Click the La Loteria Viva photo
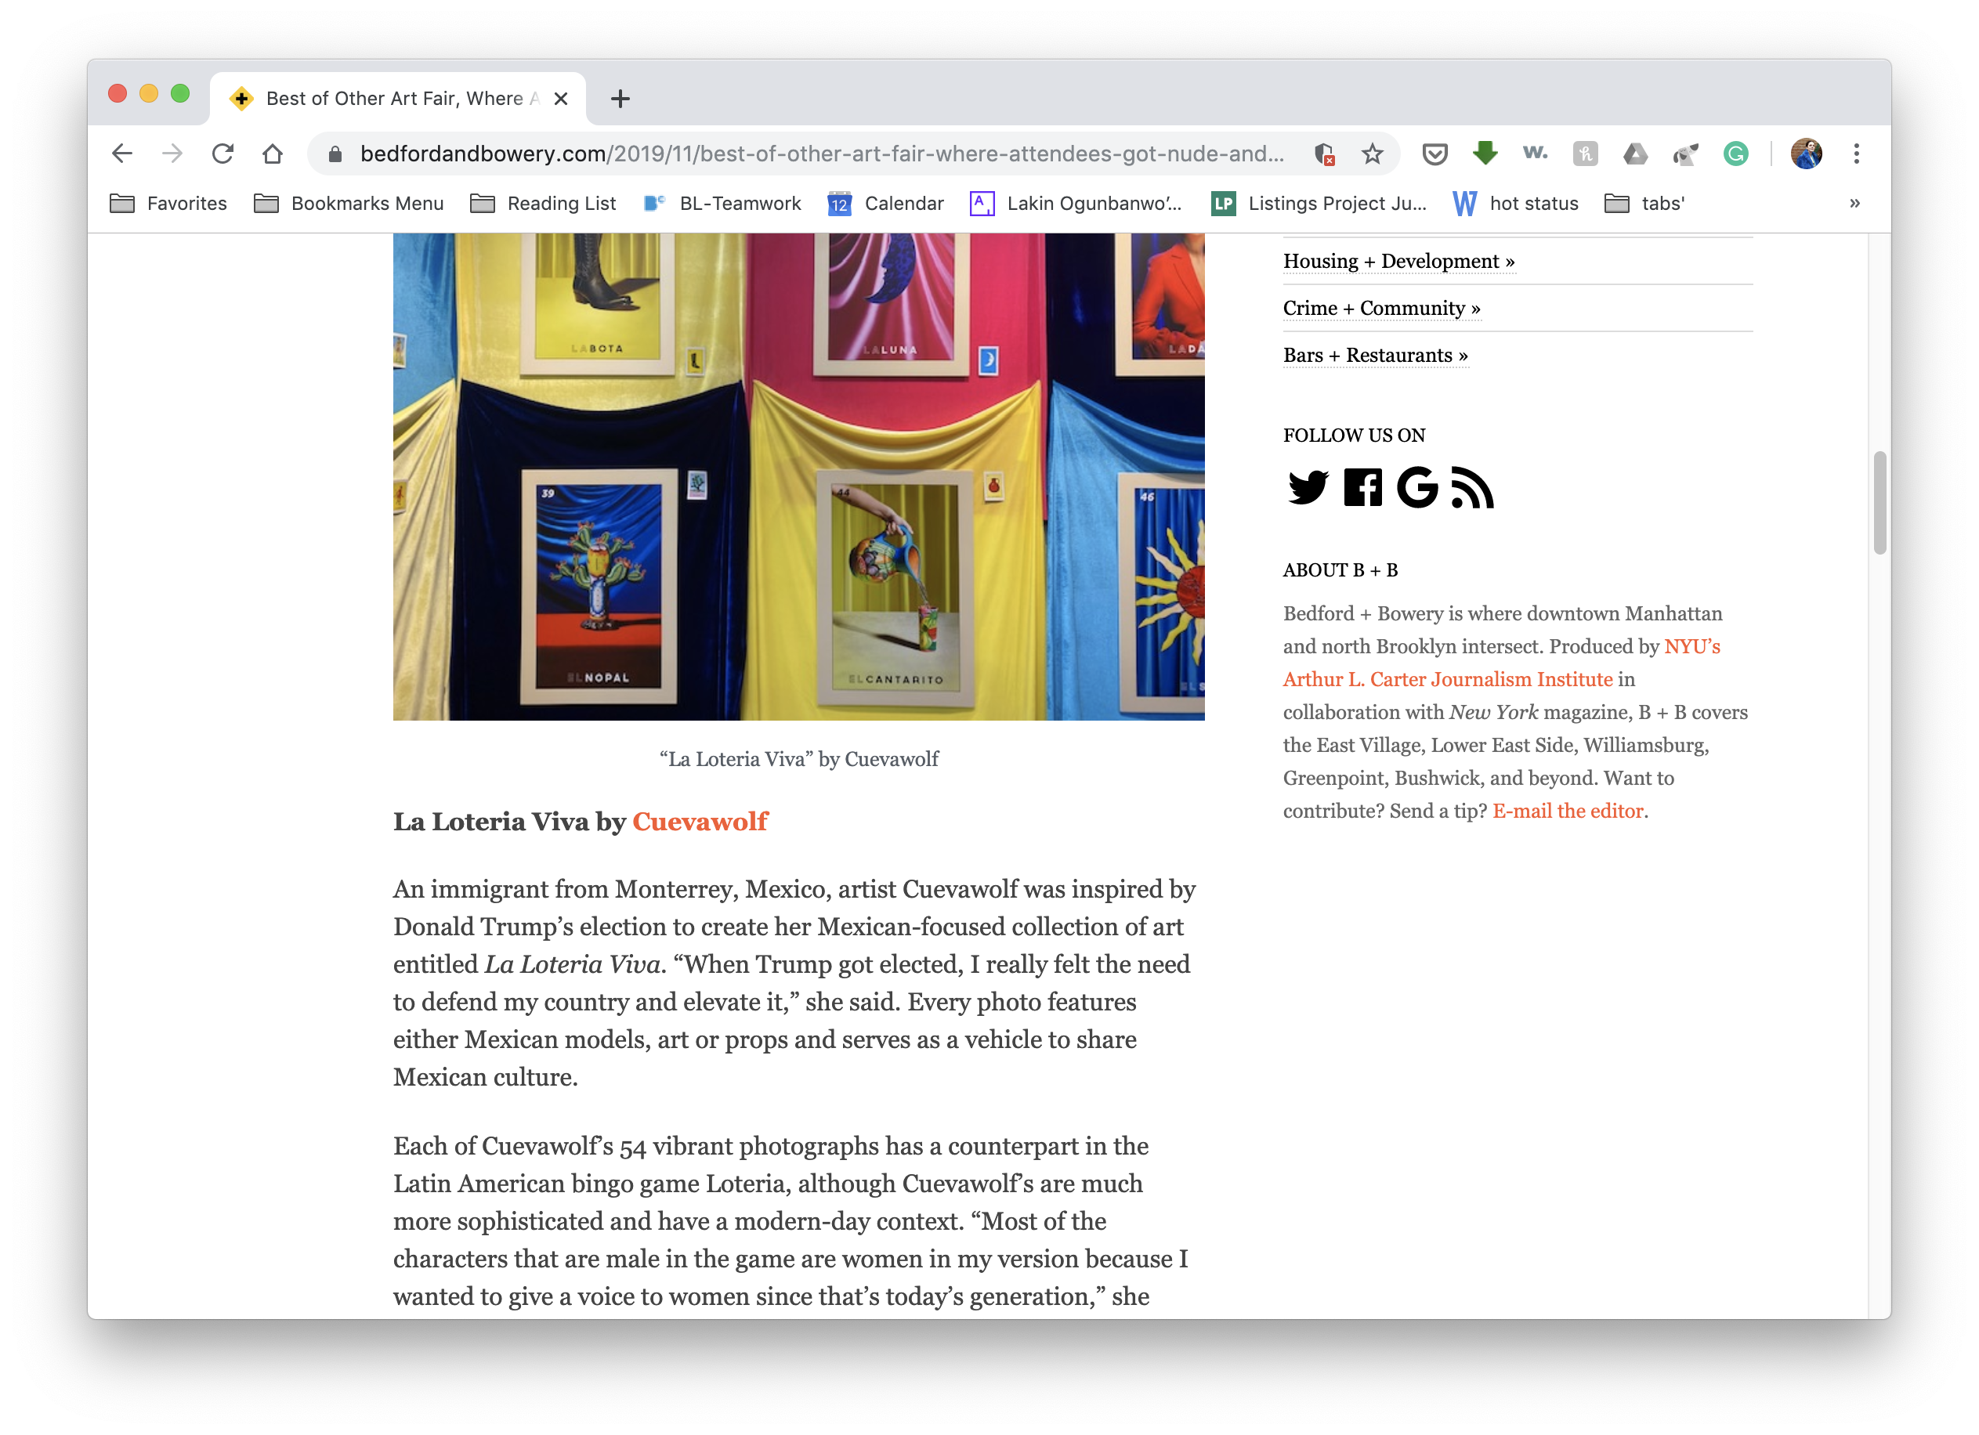The height and width of the screenshot is (1435, 1979). (x=798, y=476)
